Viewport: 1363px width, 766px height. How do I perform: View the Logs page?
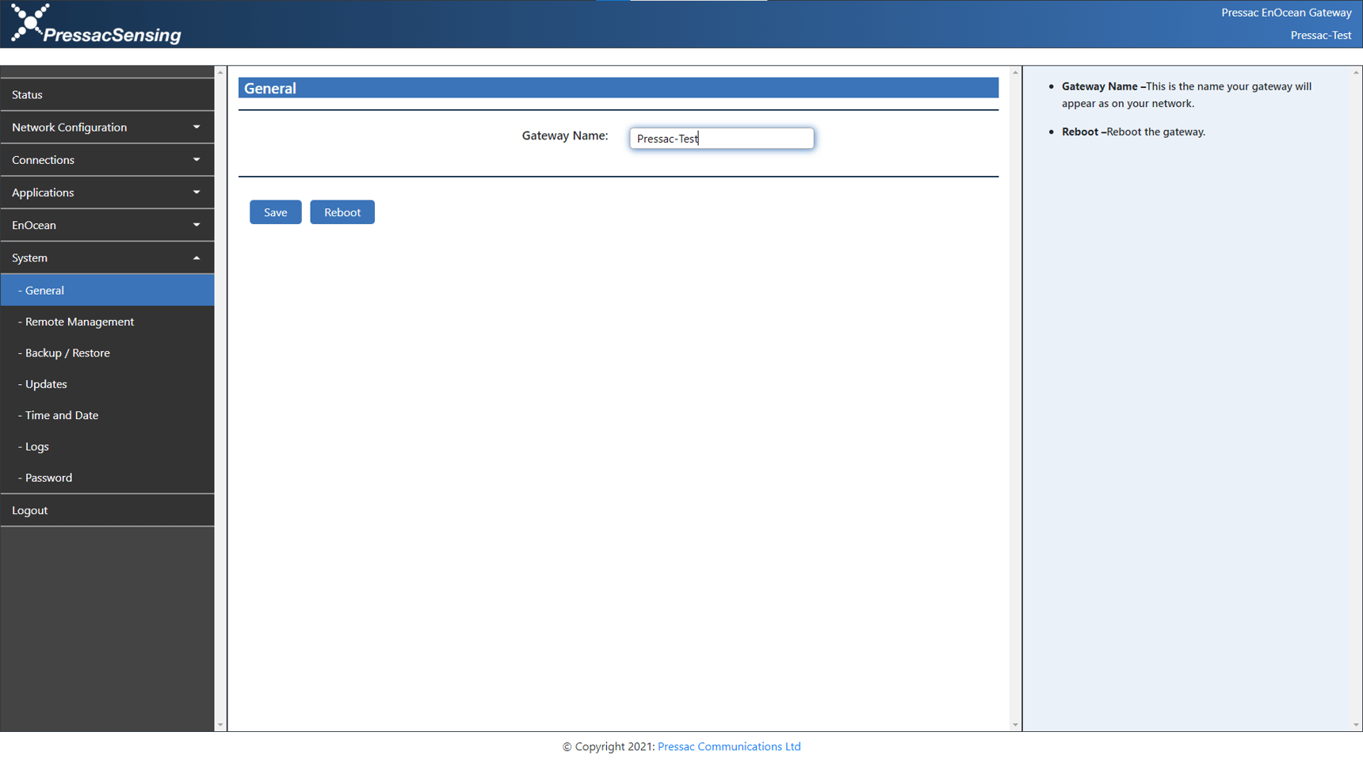coord(36,447)
